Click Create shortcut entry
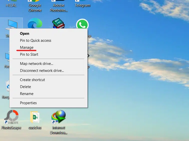189x141 pixels. click(x=32, y=80)
